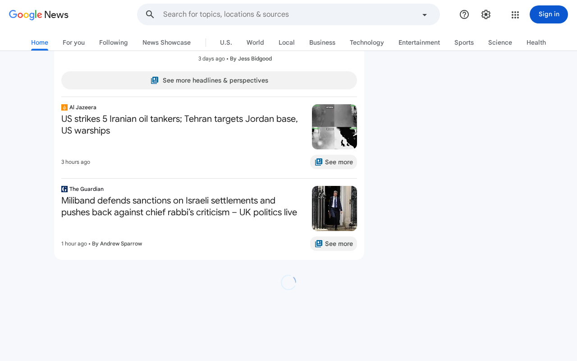
Task: Open the Technology tab
Action: click(x=367, y=42)
